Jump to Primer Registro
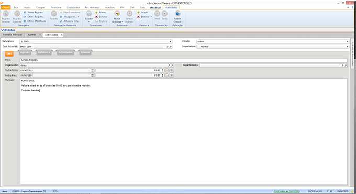Screen dimensions: 356x194 (33, 12)
